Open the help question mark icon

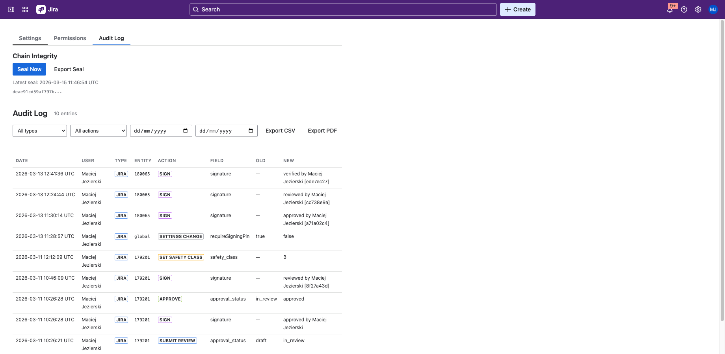click(684, 9)
